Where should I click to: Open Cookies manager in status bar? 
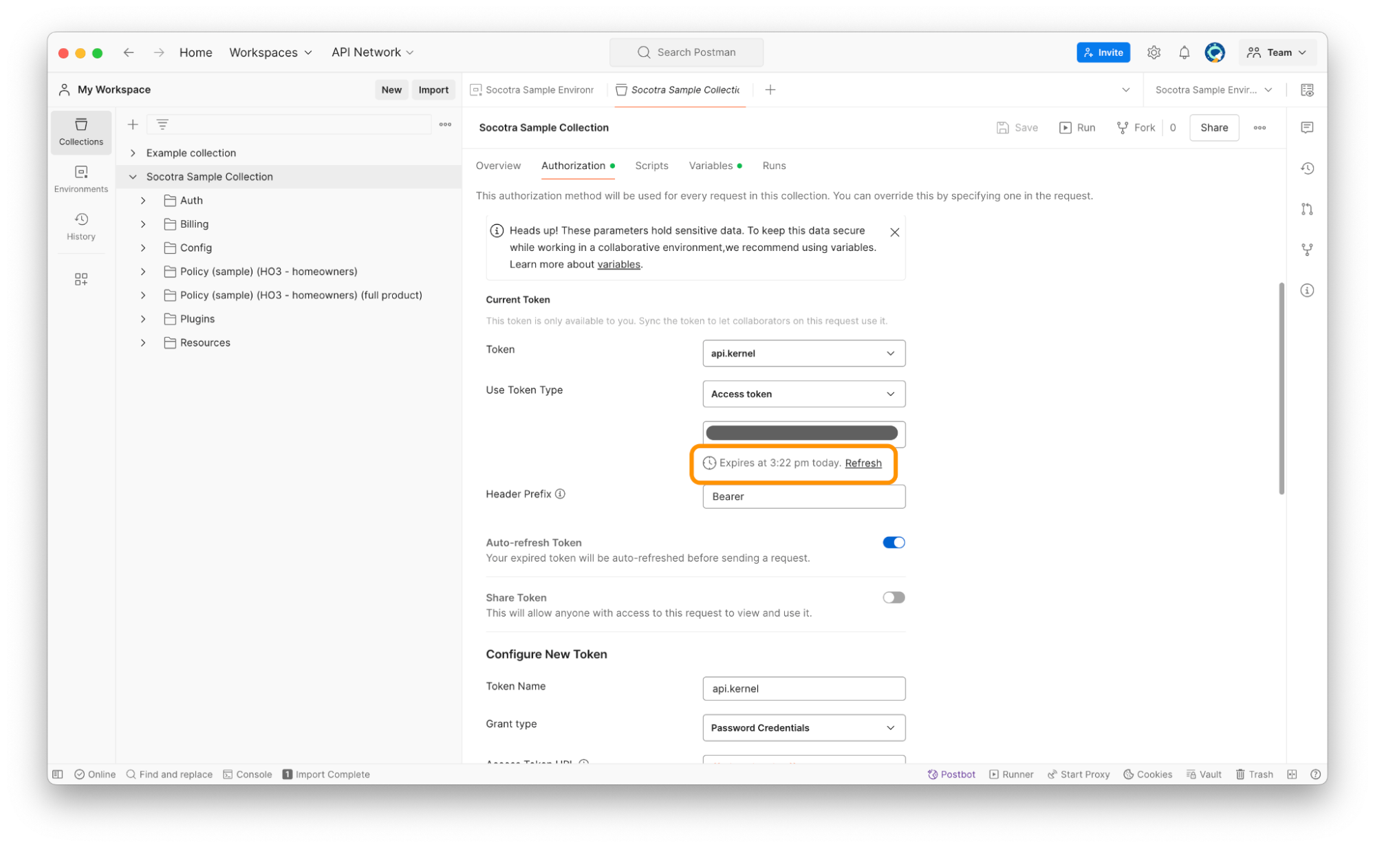1147,774
